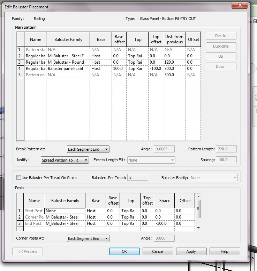
Task: Click the End Post space value -100.0
Action: coord(164,223)
